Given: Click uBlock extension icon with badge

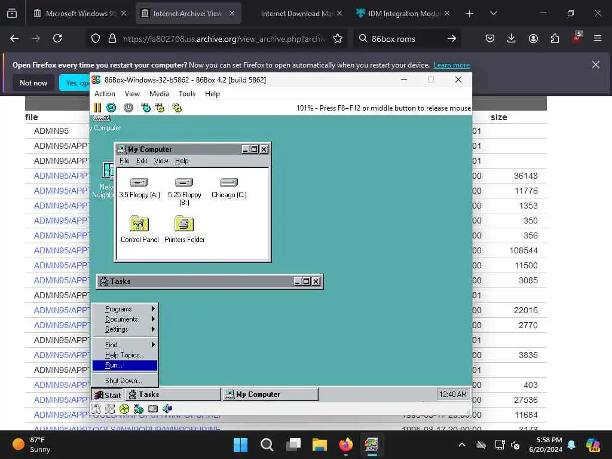Looking at the screenshot, I should [577, 38].
